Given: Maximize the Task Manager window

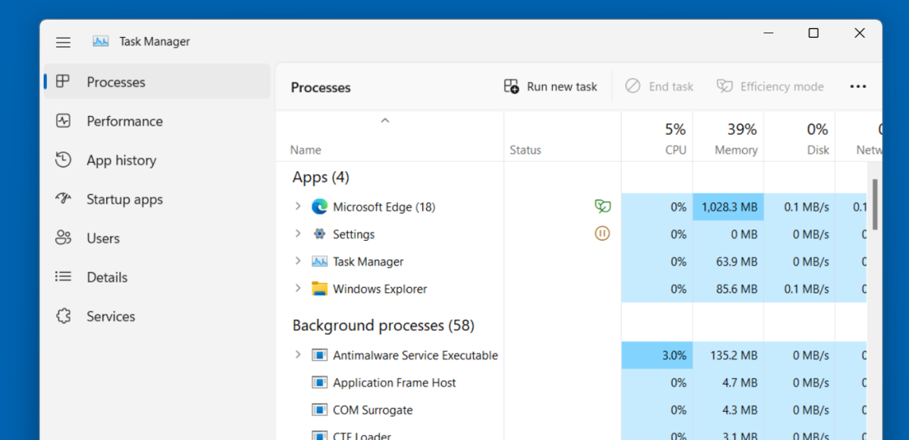Looking at the screenshot, I should (x=813, y=33).
